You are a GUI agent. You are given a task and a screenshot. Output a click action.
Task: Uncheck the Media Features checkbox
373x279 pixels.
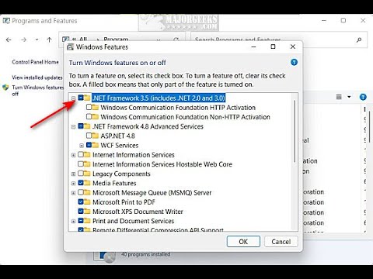pyautogui.click(x=81, y=183)
